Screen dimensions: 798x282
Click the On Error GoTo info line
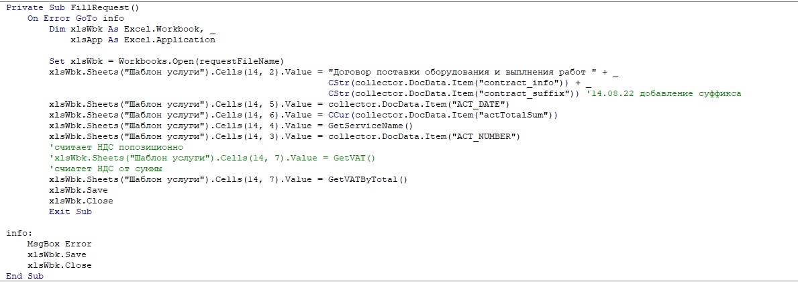pos(66,18)
